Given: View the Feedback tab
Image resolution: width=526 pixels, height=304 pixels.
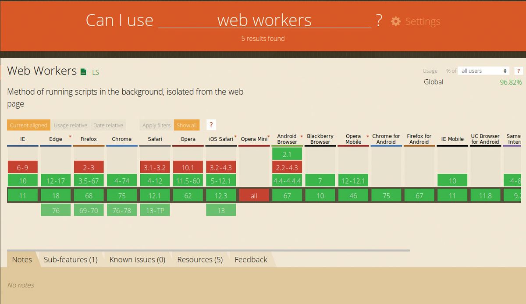Looking at the screenshot, I should pyautogui.click(x=251, y=259).
